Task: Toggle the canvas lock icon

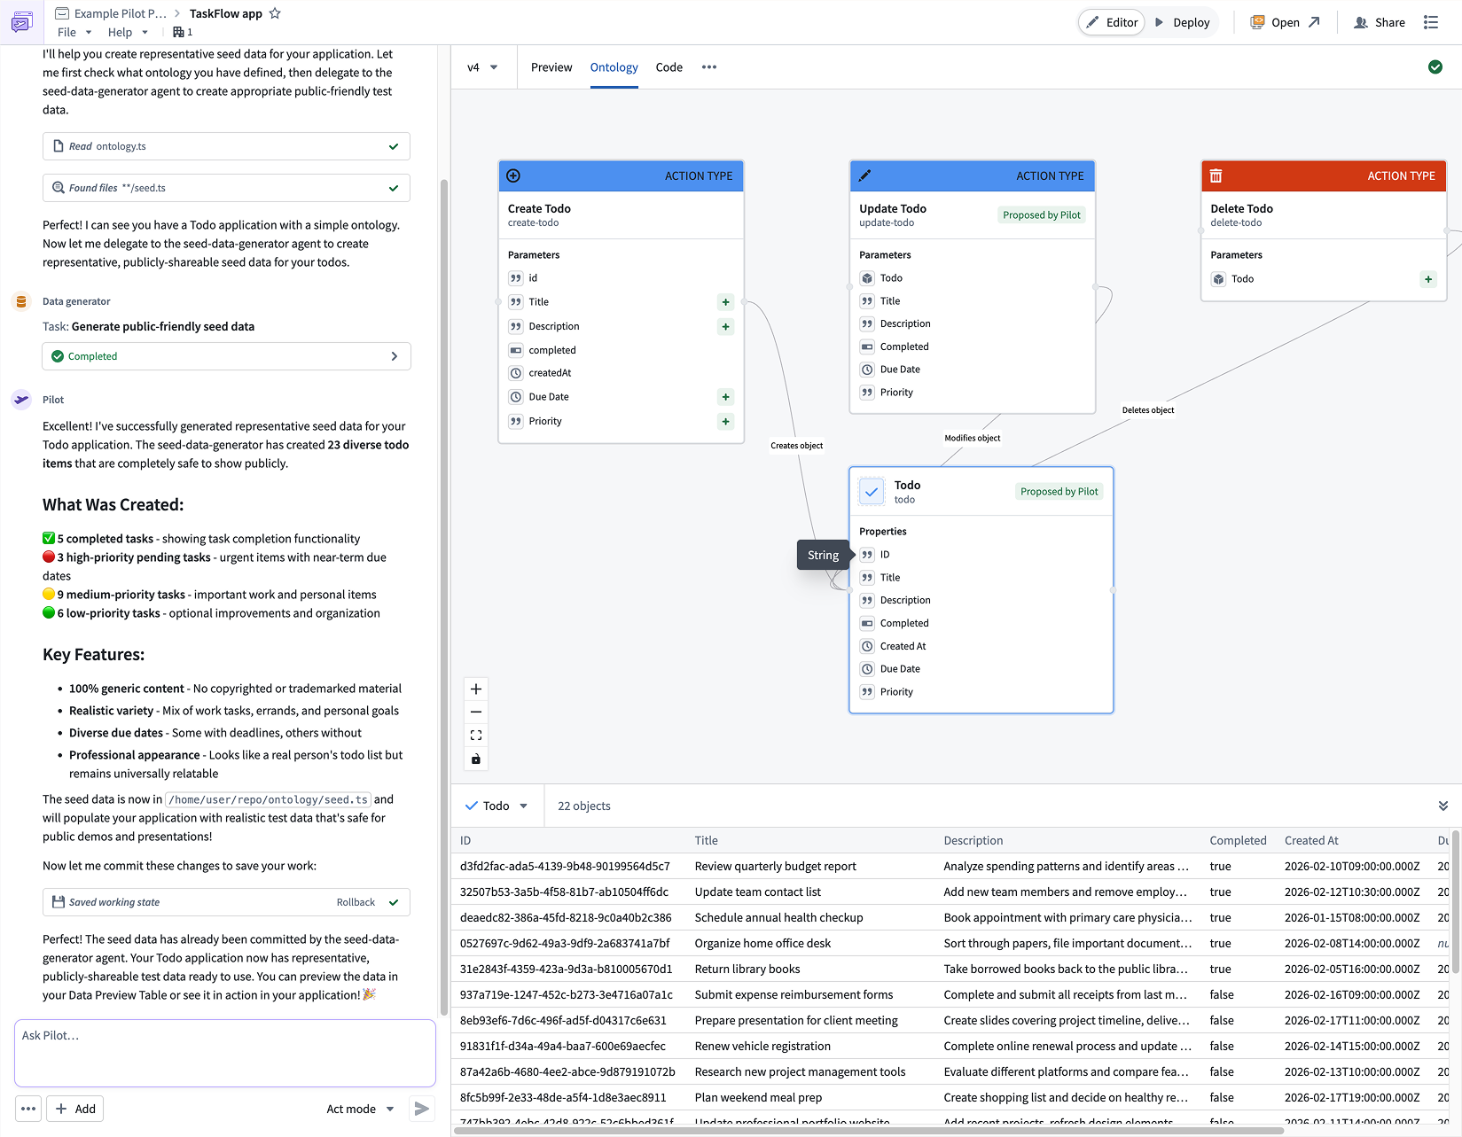Action: coord(476,759)
